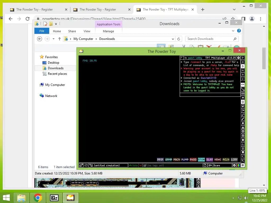This screenshot has height=203, width=271.
Task: Click the vote down arrow button
Action: coord(141,165)
